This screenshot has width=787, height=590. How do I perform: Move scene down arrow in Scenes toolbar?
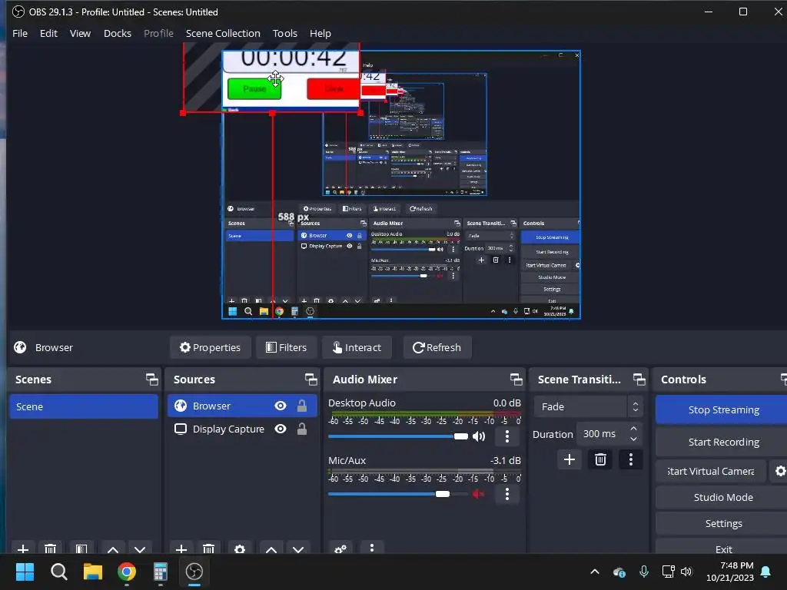pyautogui.click(x=140, y=549)
